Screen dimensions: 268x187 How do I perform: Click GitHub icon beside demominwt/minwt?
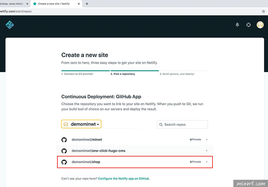pos(64,140)
